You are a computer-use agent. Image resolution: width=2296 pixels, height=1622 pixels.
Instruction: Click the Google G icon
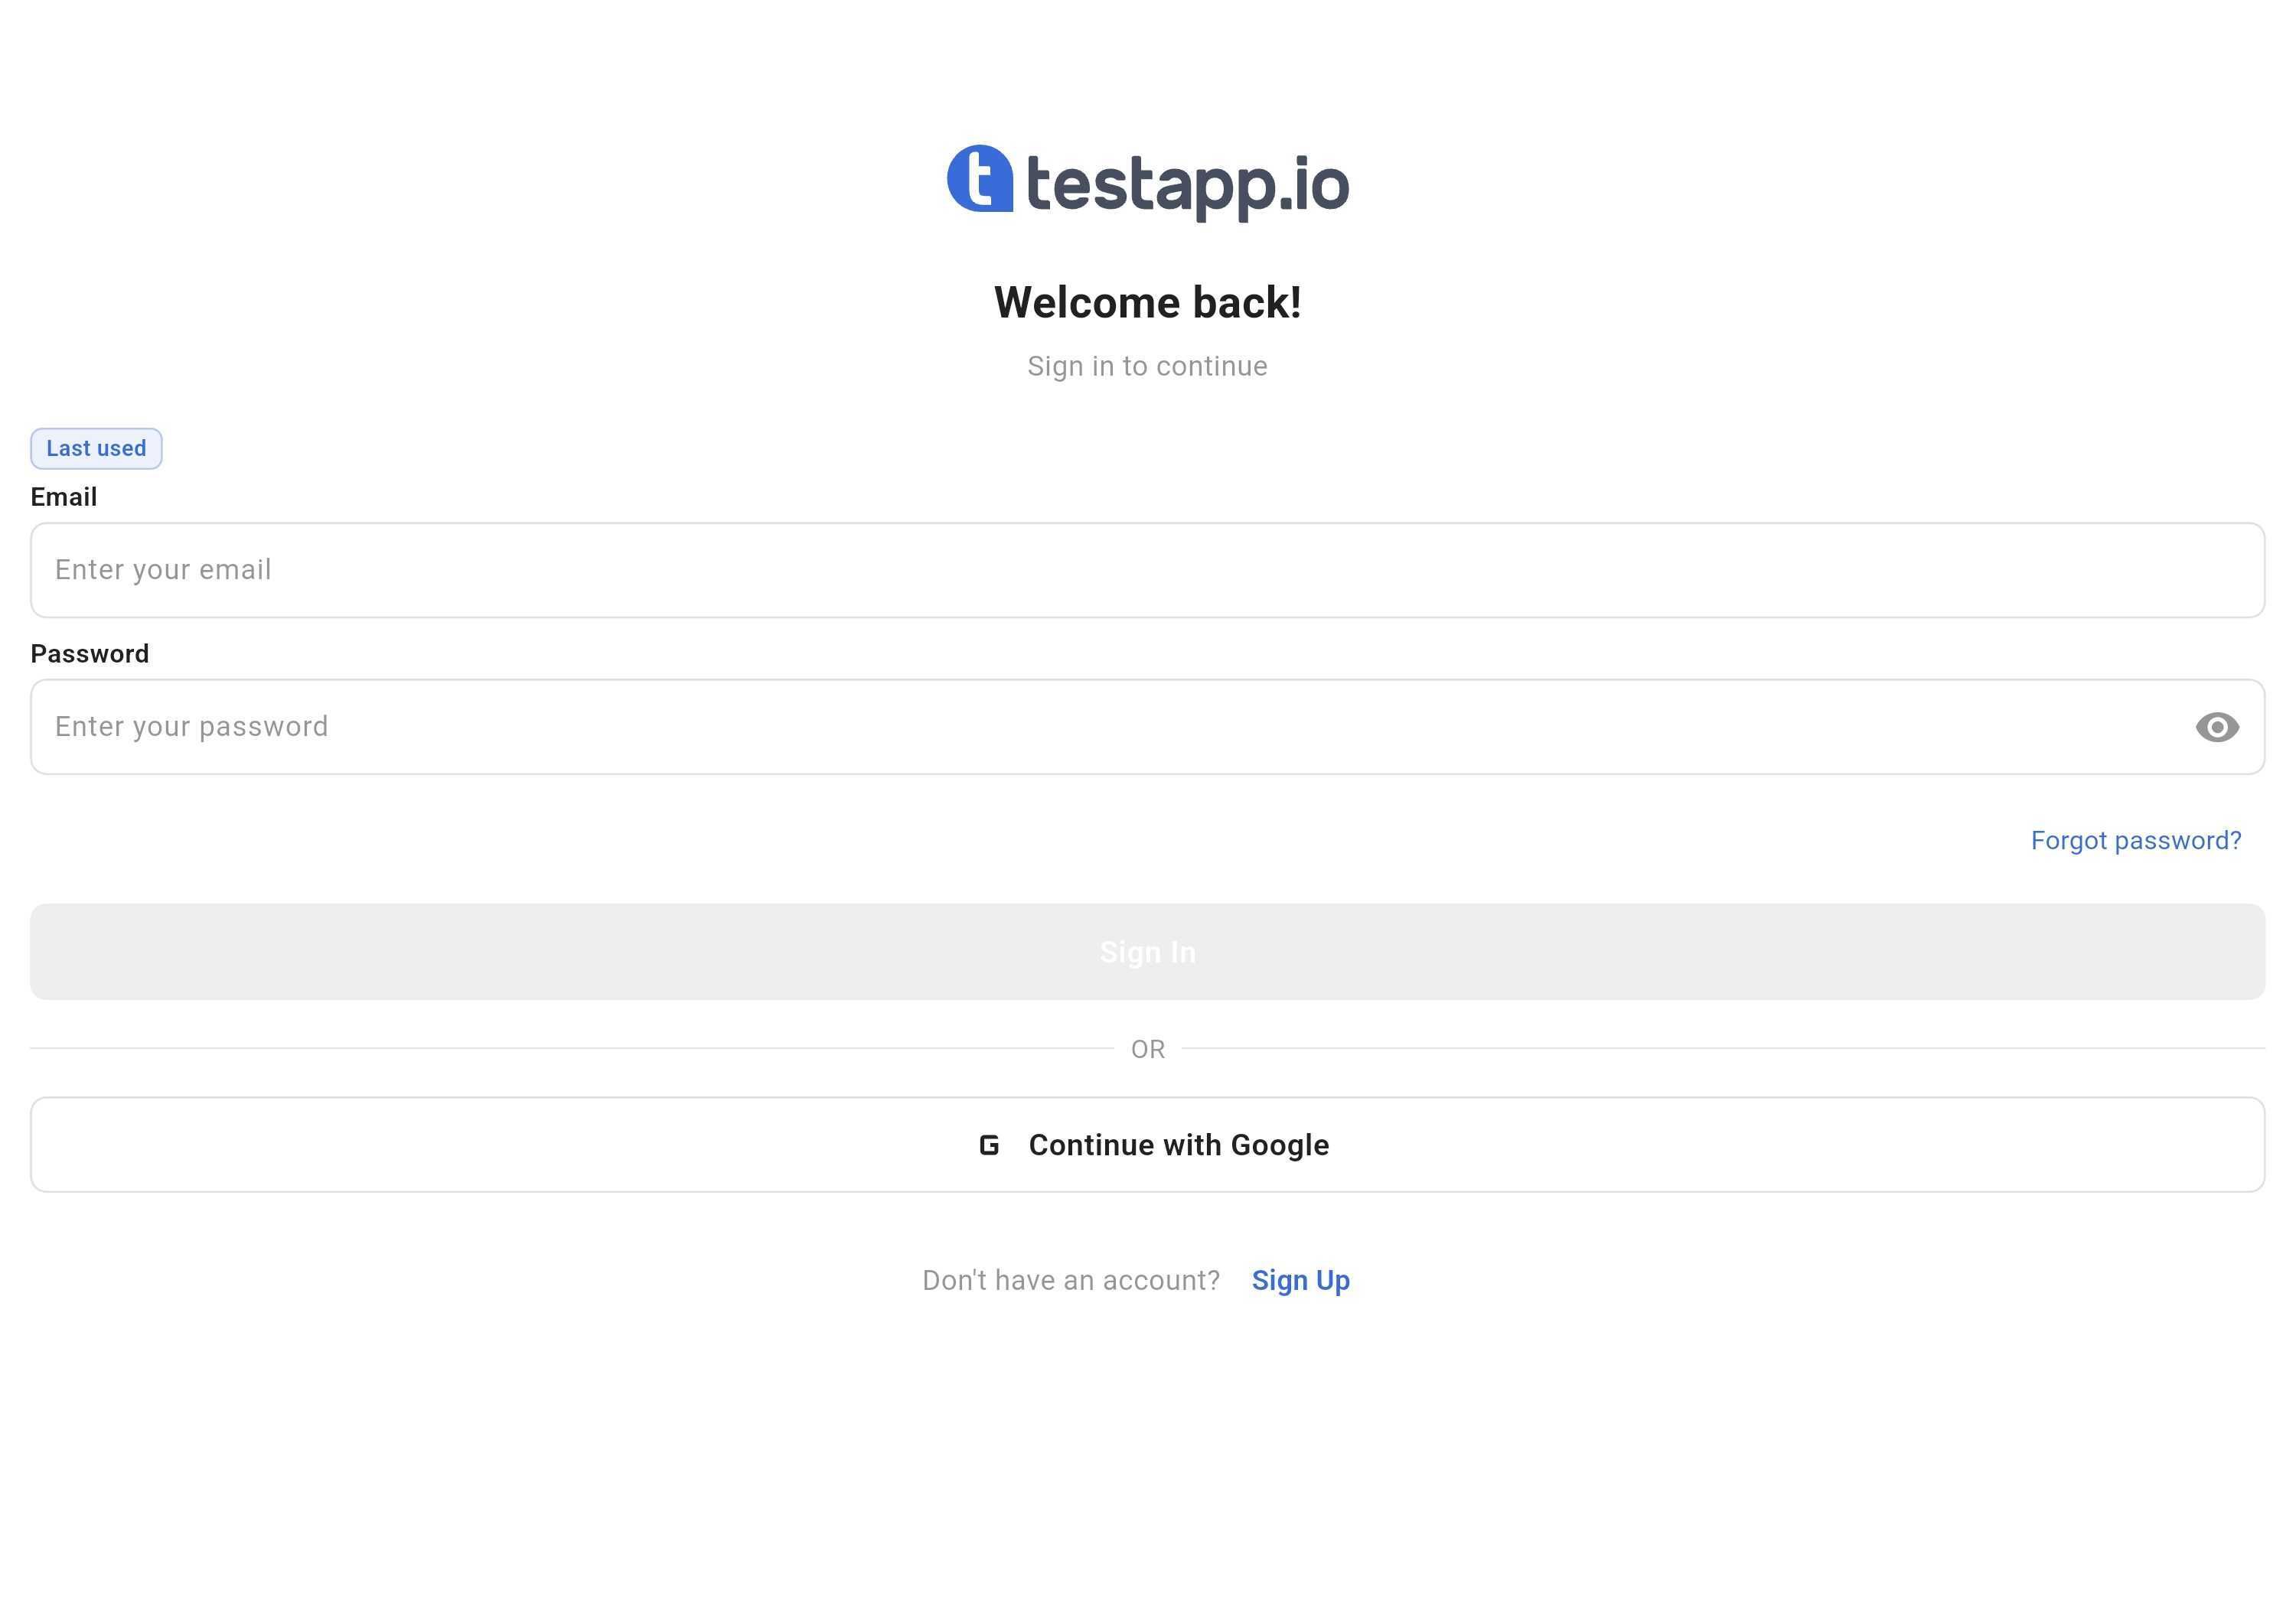click(x=989, y=1145)
